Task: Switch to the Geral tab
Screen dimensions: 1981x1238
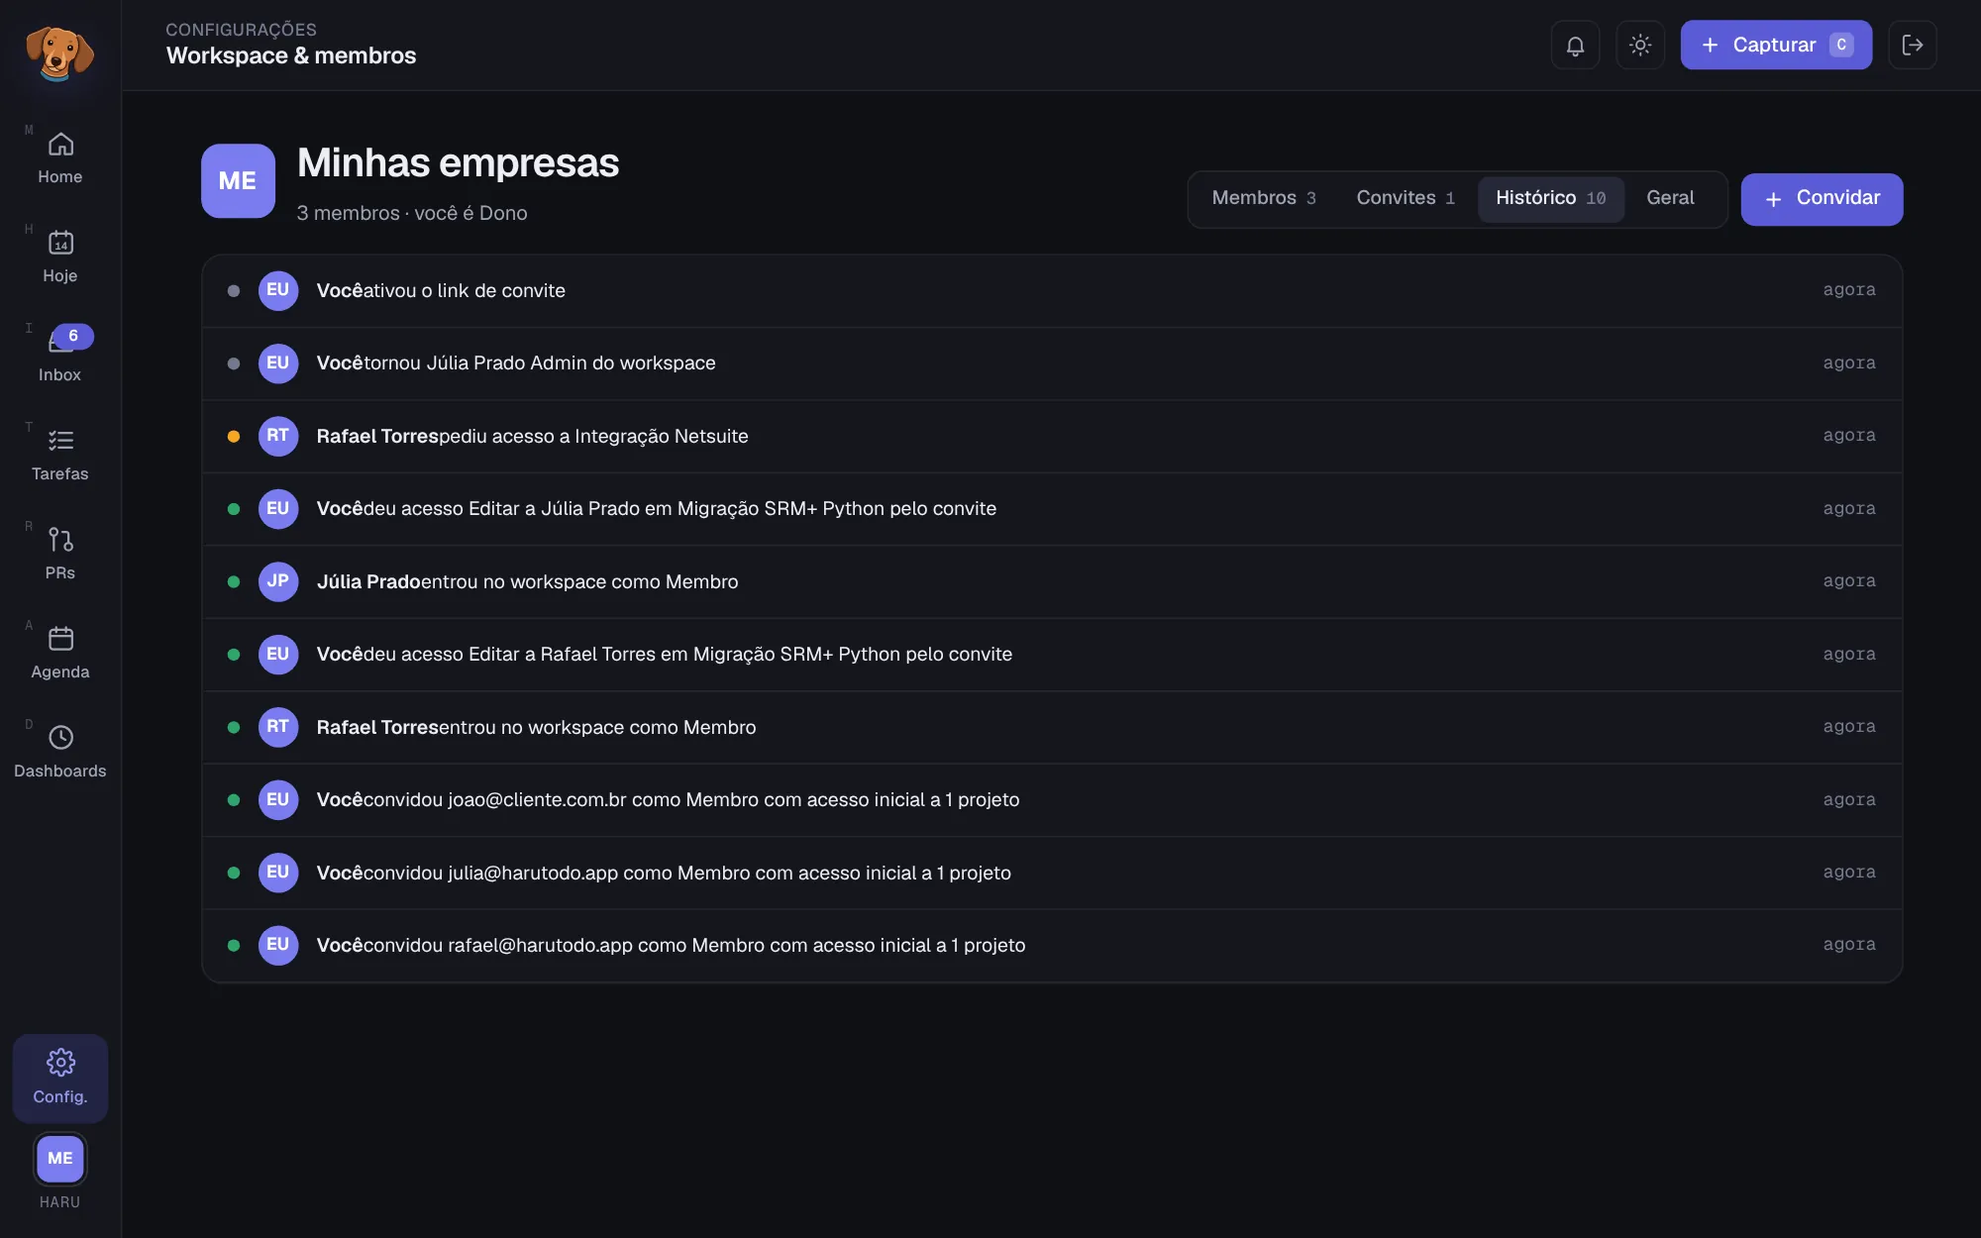Action: pos(1670,198)
